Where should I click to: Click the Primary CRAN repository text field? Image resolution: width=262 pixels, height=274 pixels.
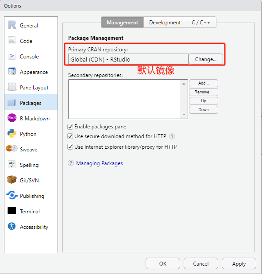128,59
